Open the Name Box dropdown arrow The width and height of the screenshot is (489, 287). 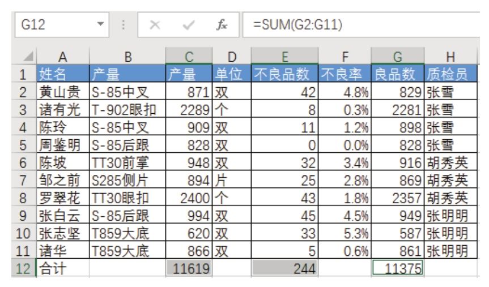(x=100, y=25)
